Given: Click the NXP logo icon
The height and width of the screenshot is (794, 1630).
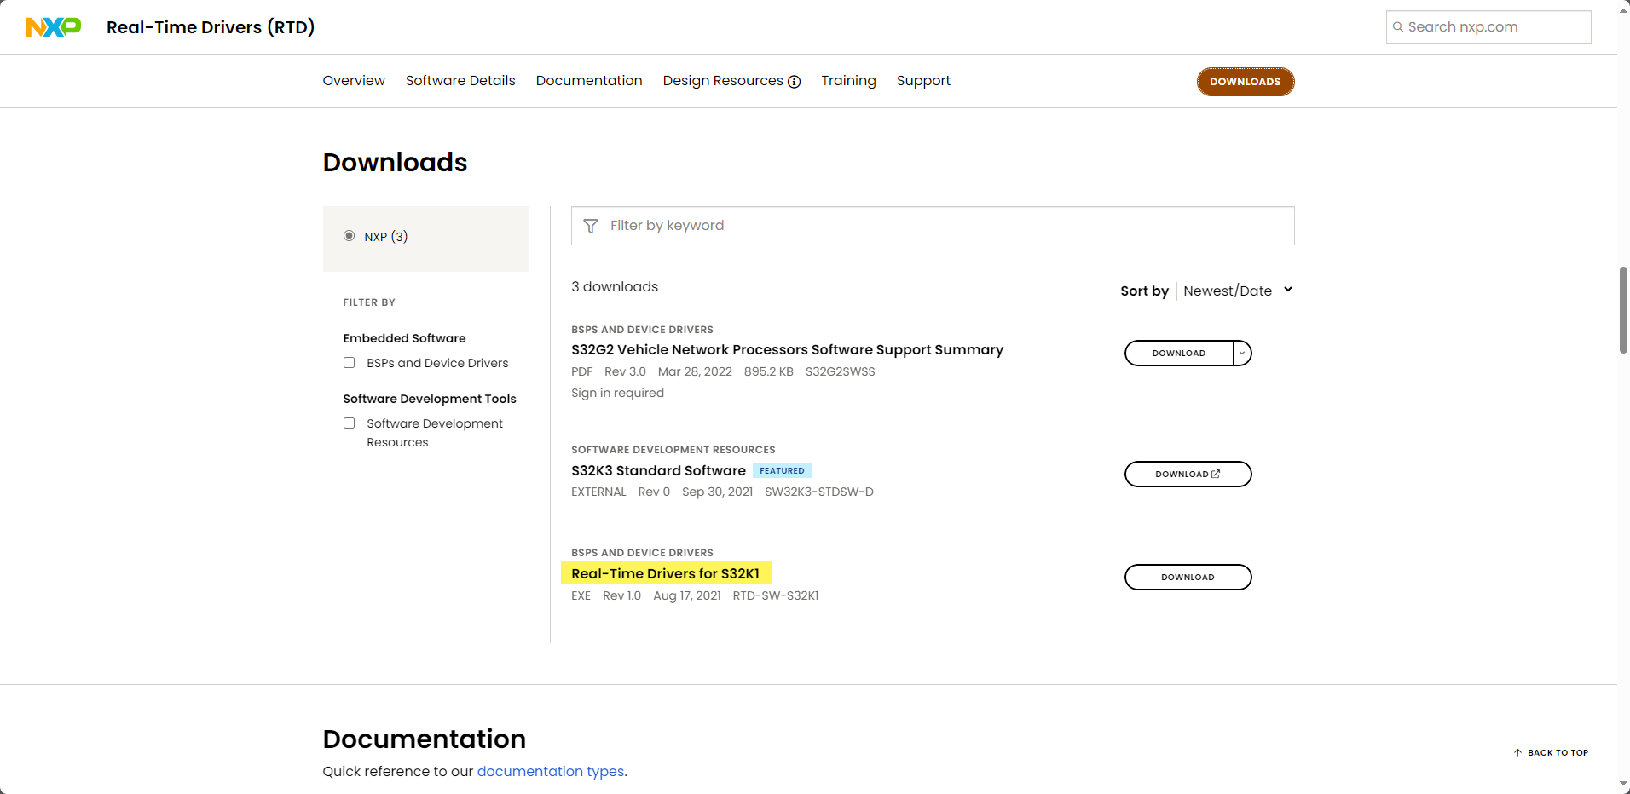Looking at the screenshot, I should pos(53,27).
